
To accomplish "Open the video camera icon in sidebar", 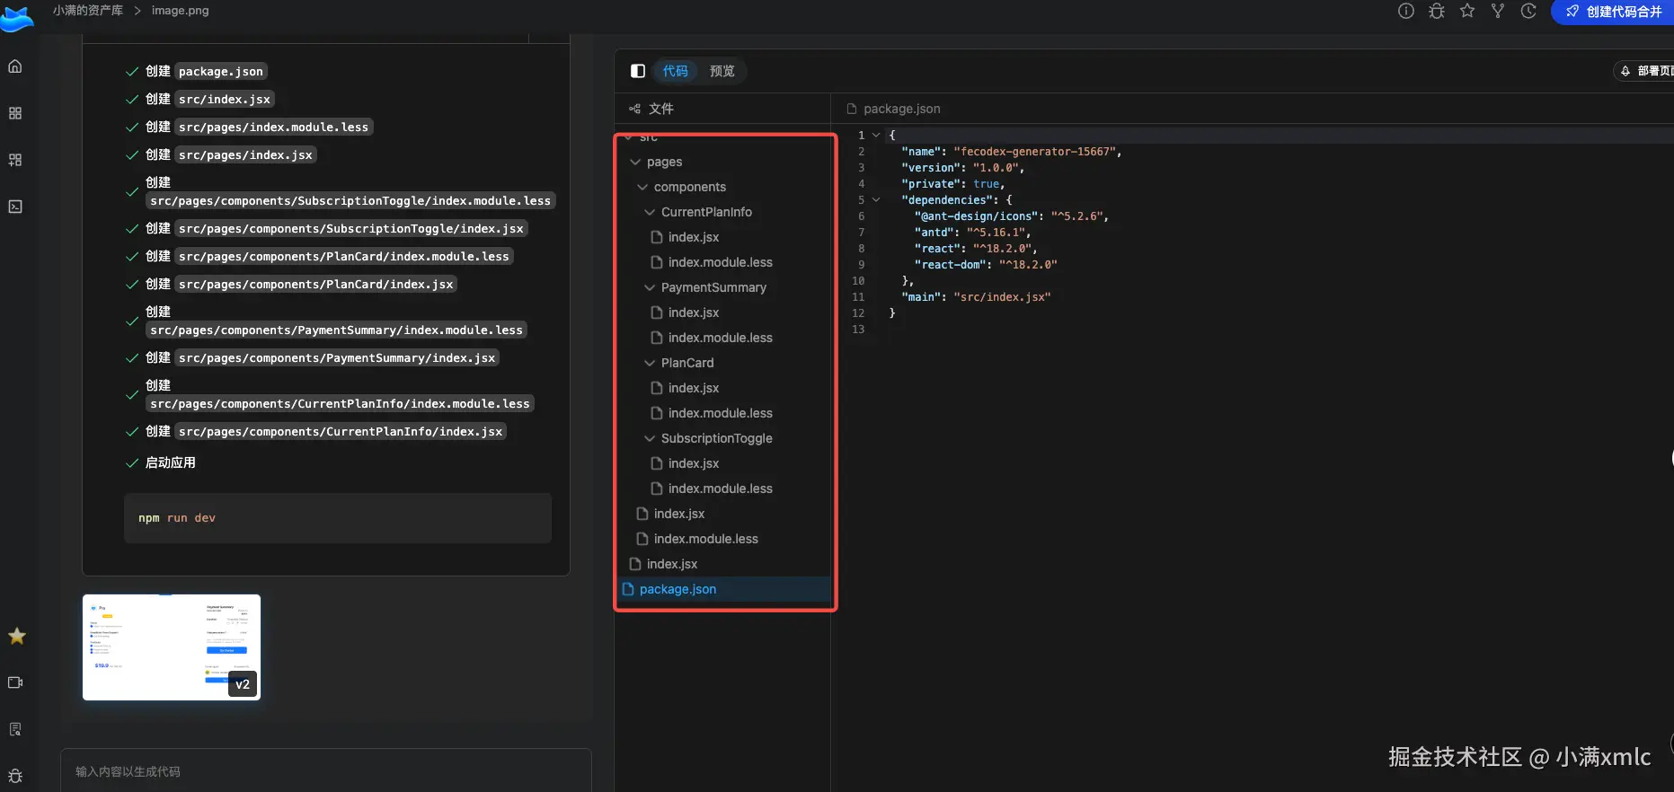I will [15, 682].
